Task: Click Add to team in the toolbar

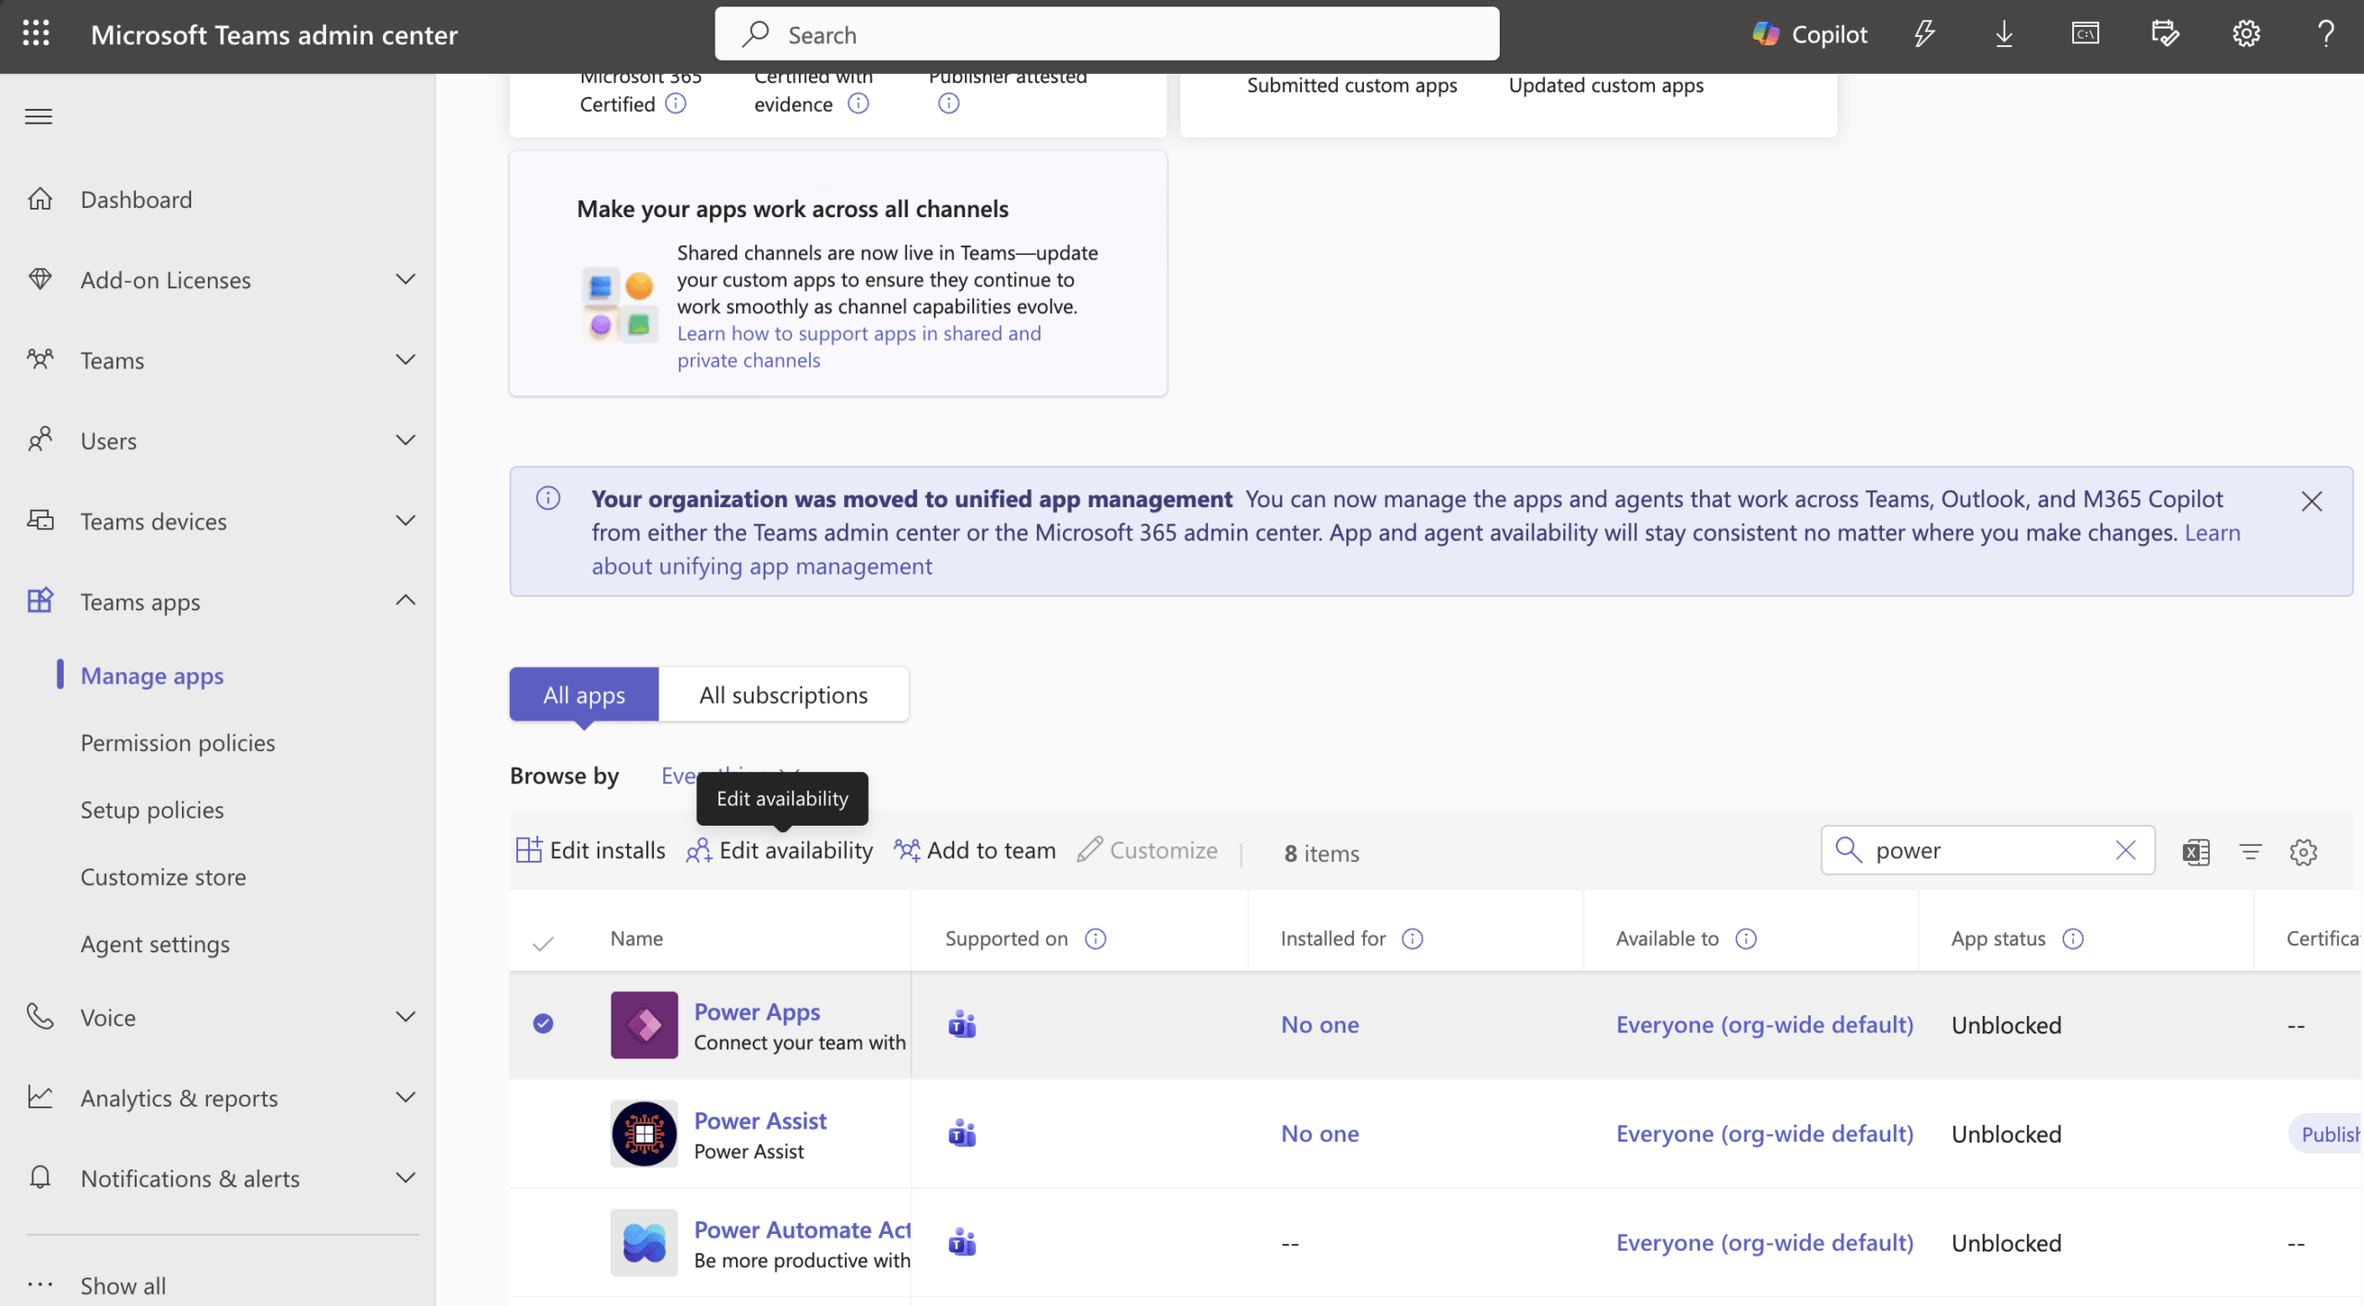Action: [975, 850]
